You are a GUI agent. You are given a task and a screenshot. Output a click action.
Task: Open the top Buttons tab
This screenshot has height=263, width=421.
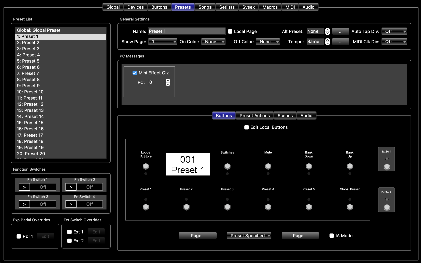tap(159, 7)
